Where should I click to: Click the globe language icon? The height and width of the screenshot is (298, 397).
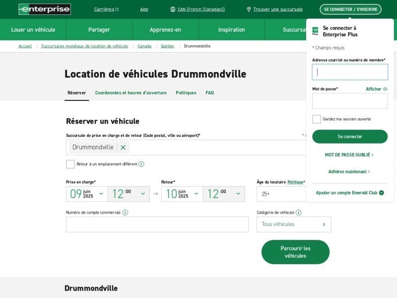(173, 9)
